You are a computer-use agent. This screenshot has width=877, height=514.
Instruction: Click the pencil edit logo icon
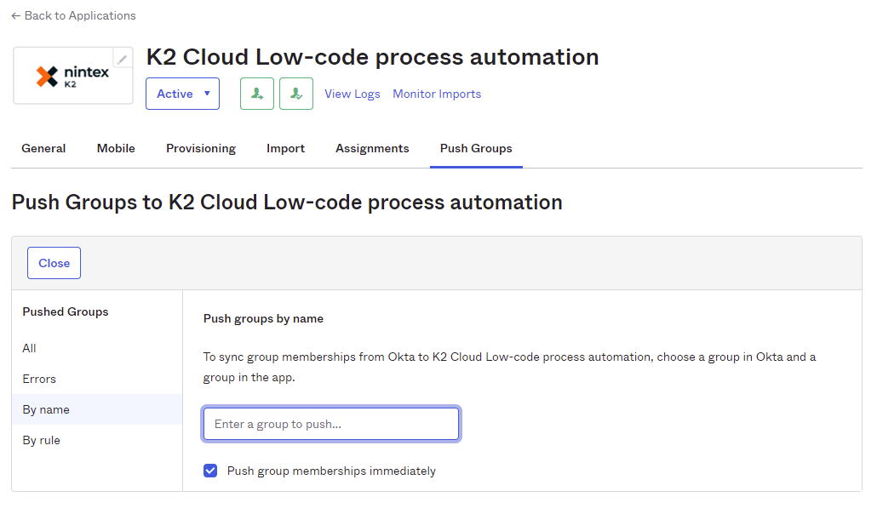pyautogui.click(x=123, y=59)
